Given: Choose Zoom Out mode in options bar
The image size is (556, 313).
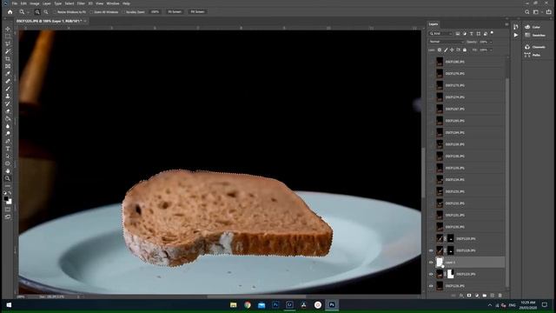Looking at the screenshot, I should [x=46, y=11].
